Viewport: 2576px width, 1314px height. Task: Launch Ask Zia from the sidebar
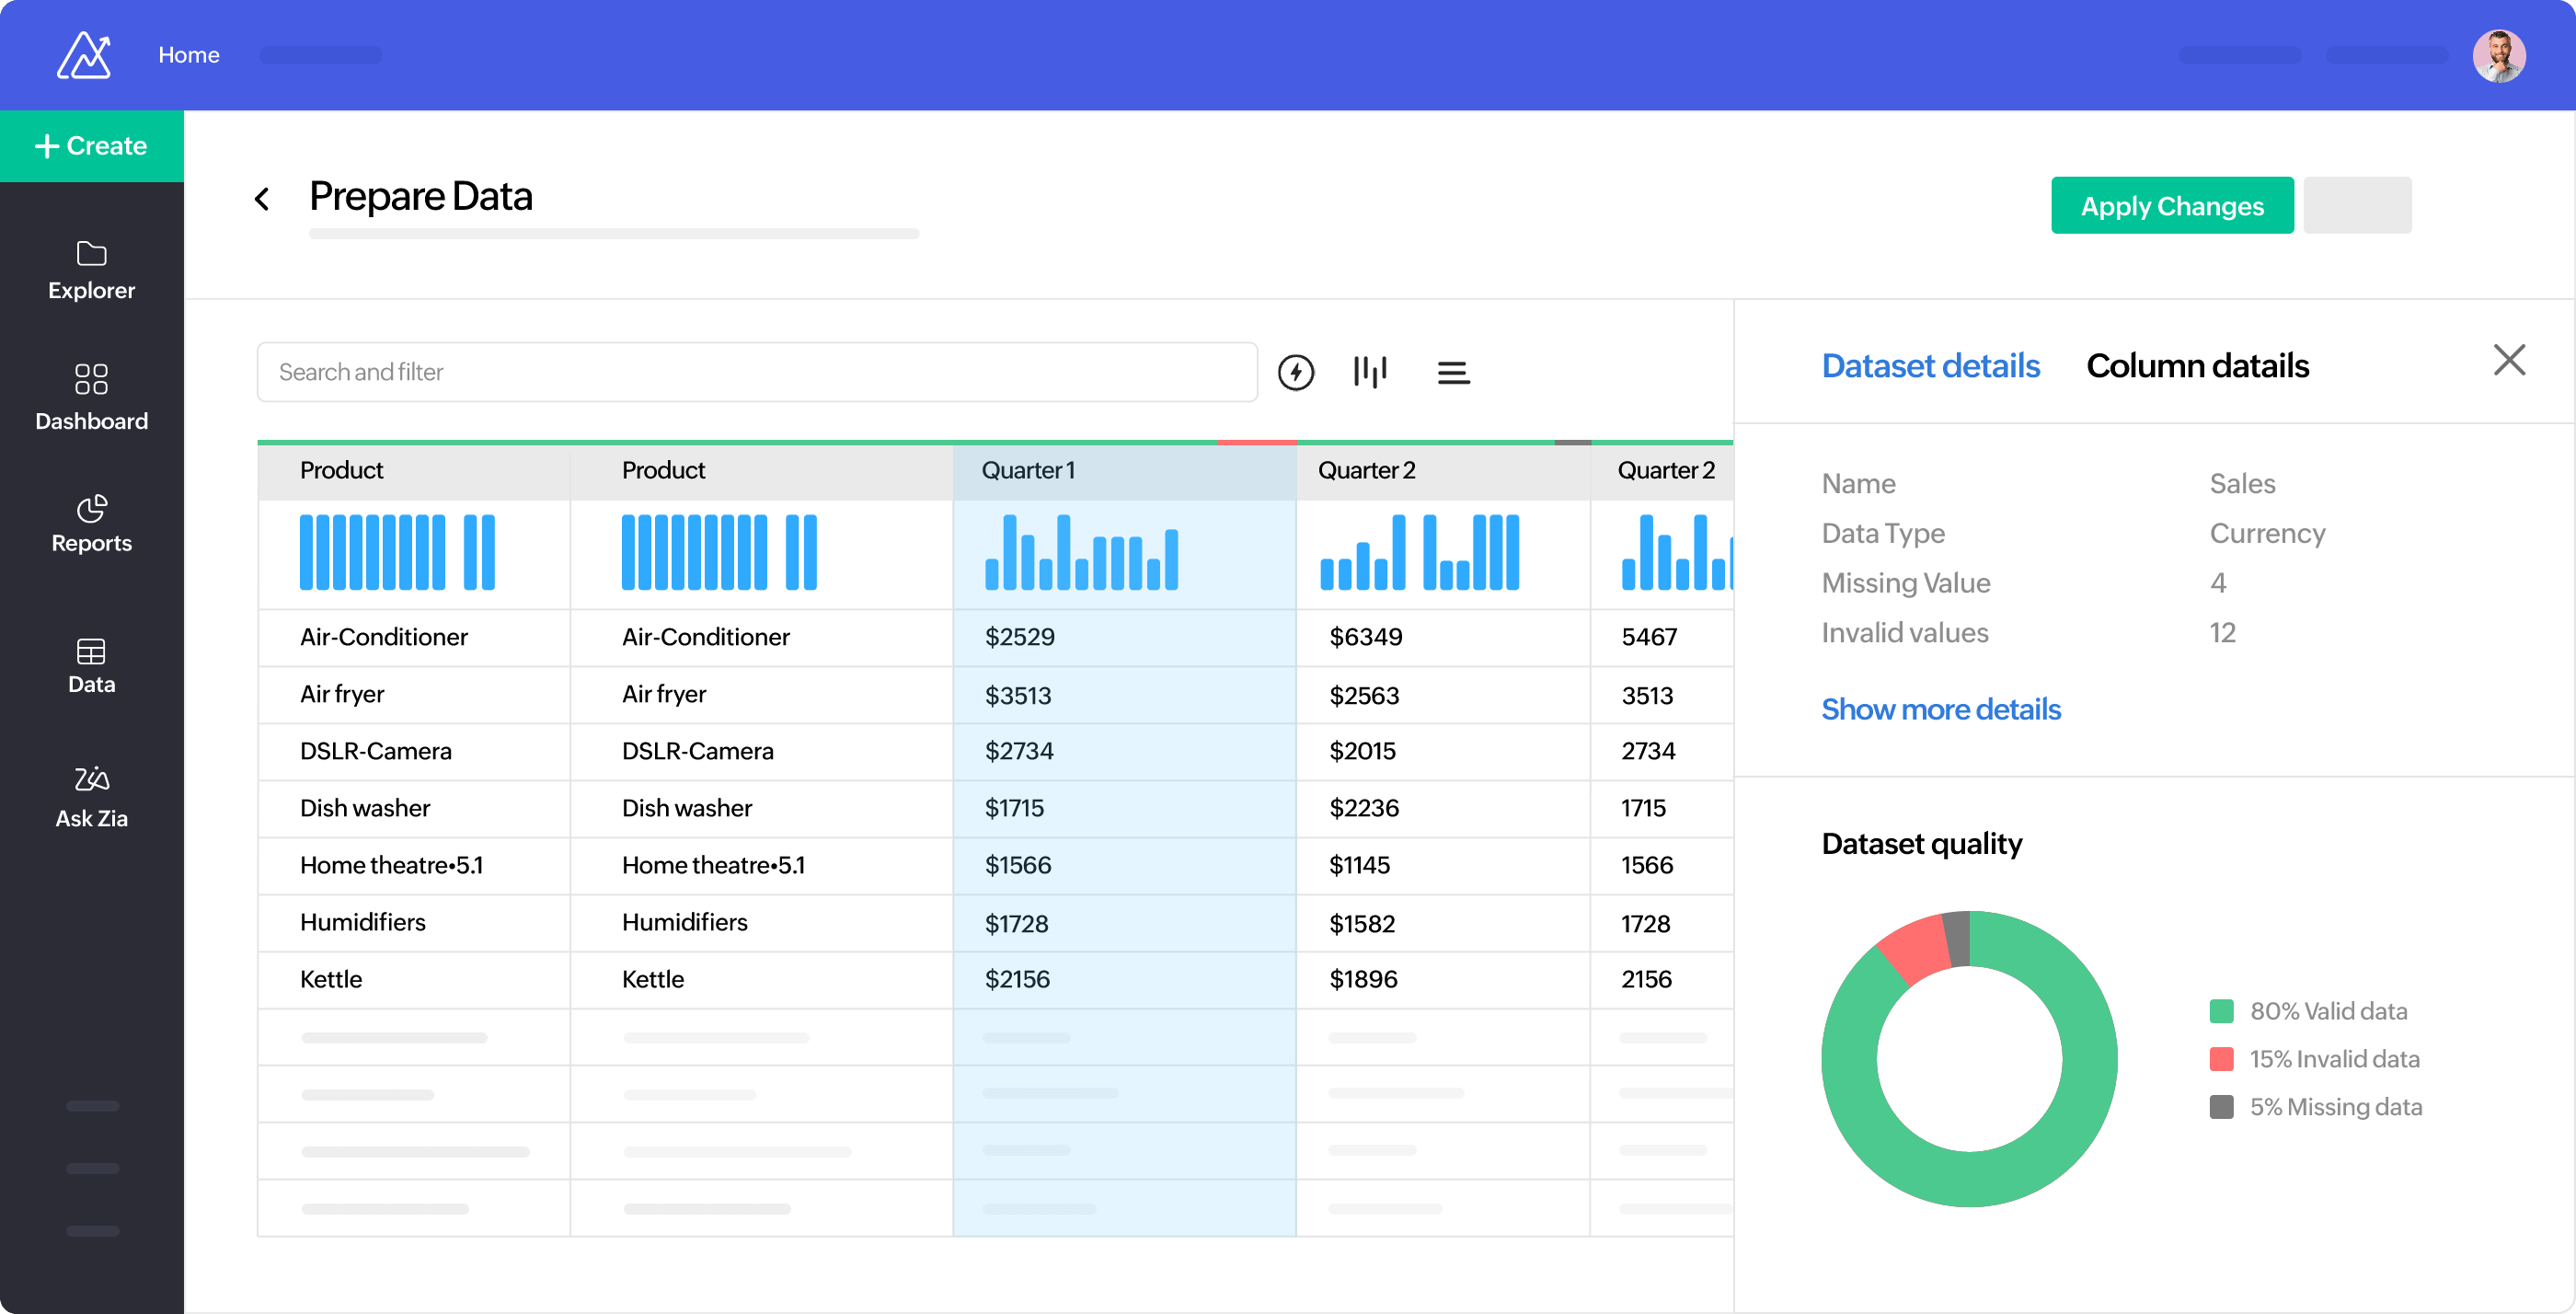[91, 794]
